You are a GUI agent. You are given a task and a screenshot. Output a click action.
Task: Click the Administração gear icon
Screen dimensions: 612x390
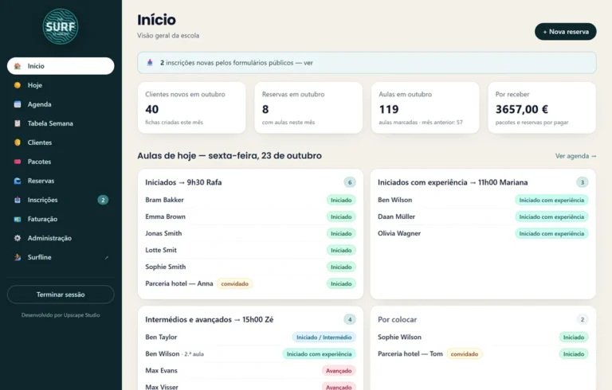click(x=18, y=238)
